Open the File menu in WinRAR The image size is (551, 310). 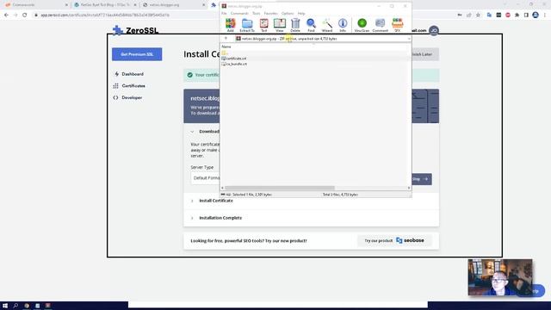pyautogui.click(x=224, y=14)
